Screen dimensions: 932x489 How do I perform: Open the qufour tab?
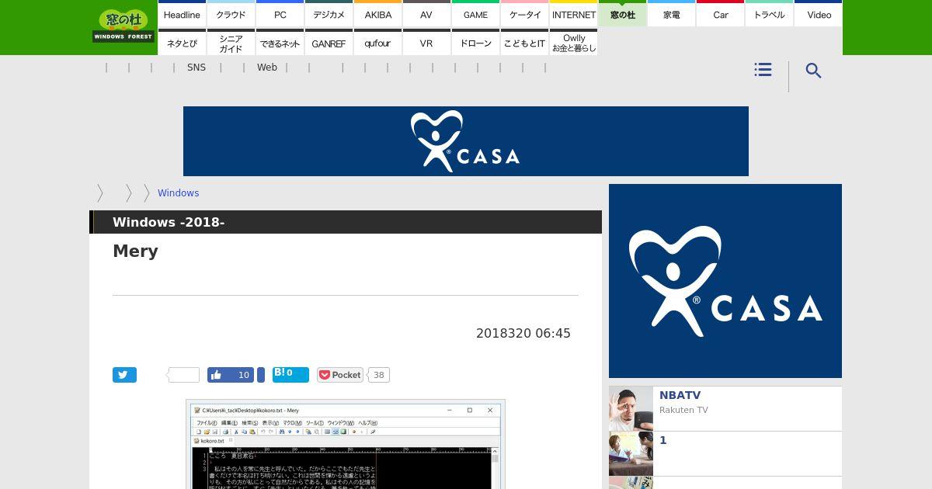pos(377,43)
